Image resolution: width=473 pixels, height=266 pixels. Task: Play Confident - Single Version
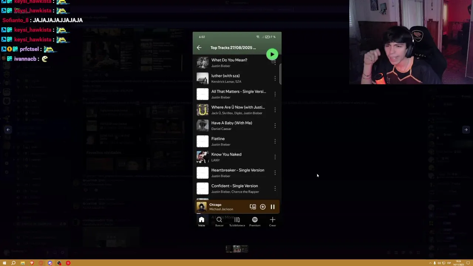[235, 186]
